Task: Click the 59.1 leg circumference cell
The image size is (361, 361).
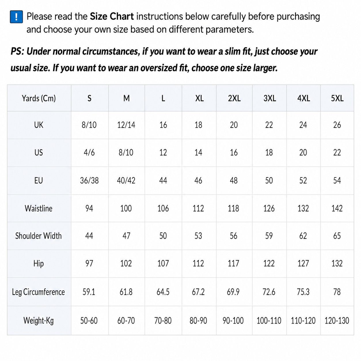Action: [x=89, y=292]
